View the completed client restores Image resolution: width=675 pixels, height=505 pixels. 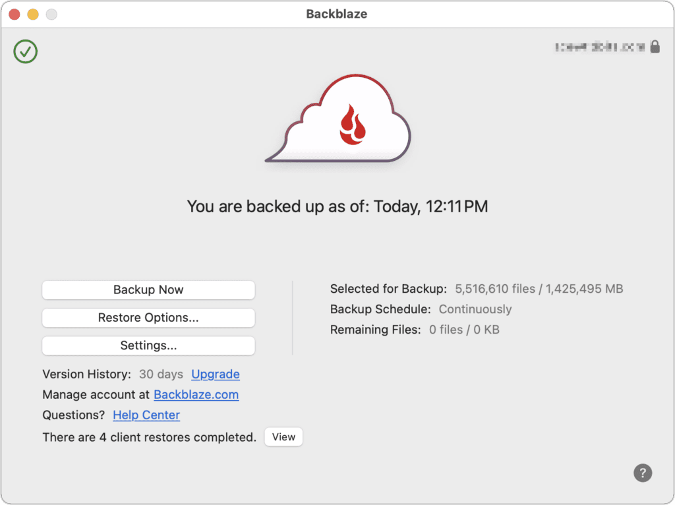tap(283, 437)
